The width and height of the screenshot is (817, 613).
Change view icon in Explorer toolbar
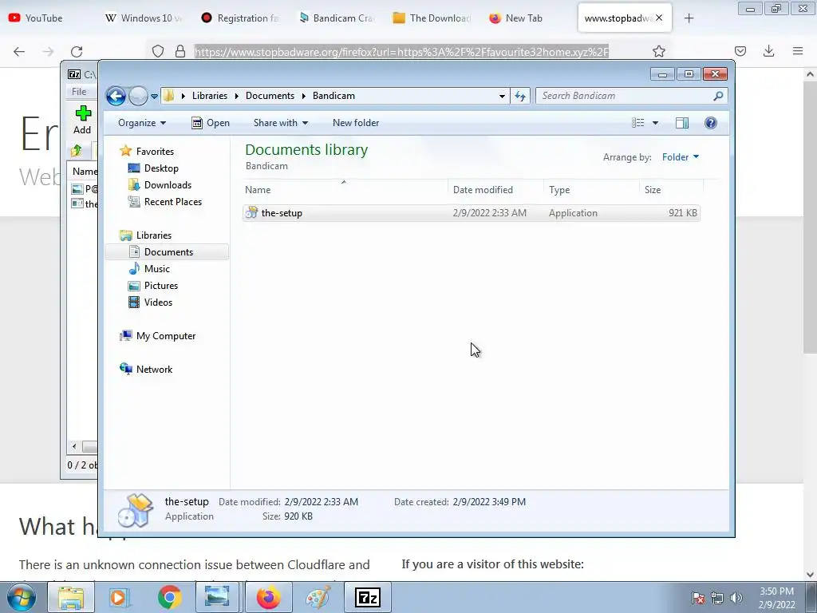[x=637, y=123]
